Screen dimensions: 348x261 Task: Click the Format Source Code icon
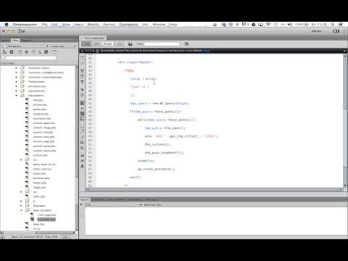(83, 166)
